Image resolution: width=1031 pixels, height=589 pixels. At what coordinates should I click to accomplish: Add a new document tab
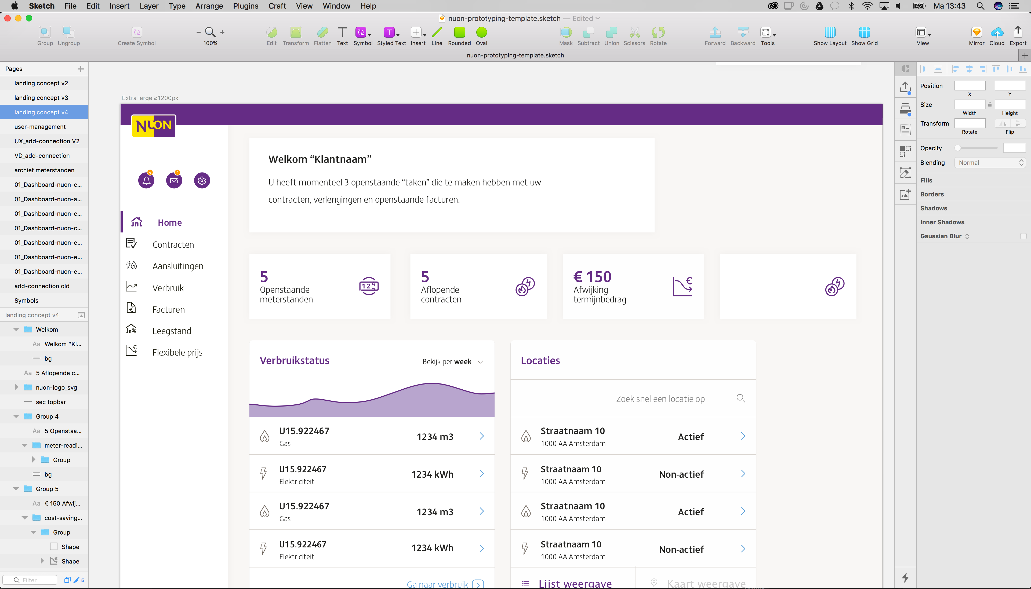[x=1025, y=56]
